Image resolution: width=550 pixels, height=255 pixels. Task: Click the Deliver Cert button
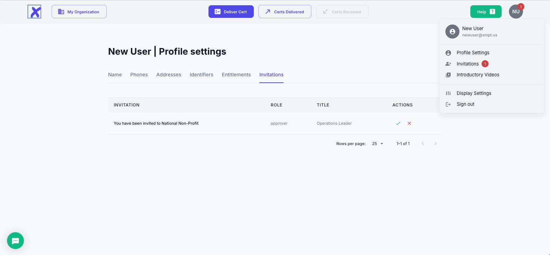click(231, 12)
